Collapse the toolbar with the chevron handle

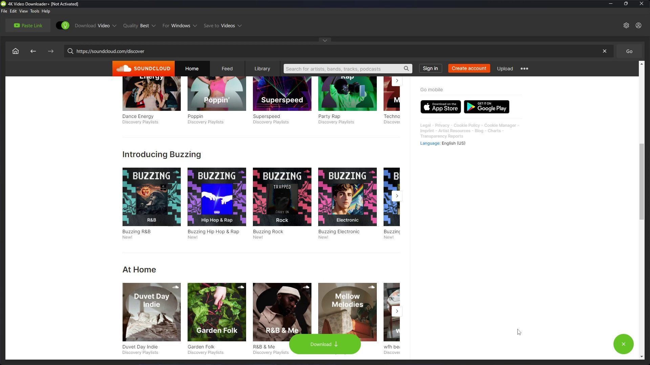click(x=325, y=40)
